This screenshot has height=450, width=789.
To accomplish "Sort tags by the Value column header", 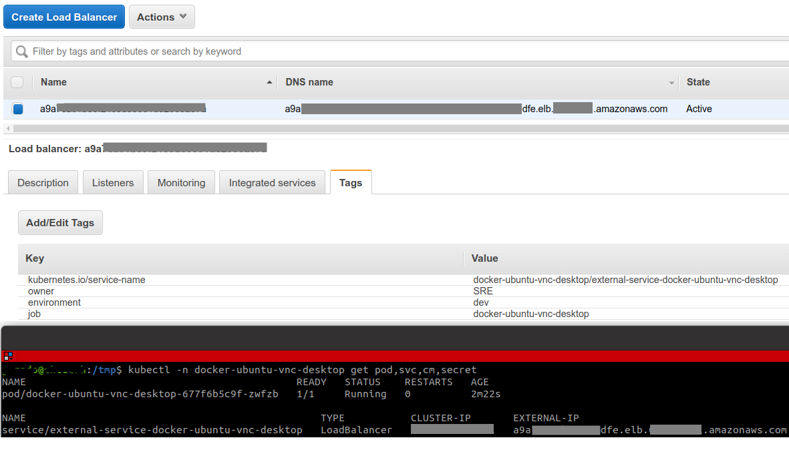I will coord(484,258).
